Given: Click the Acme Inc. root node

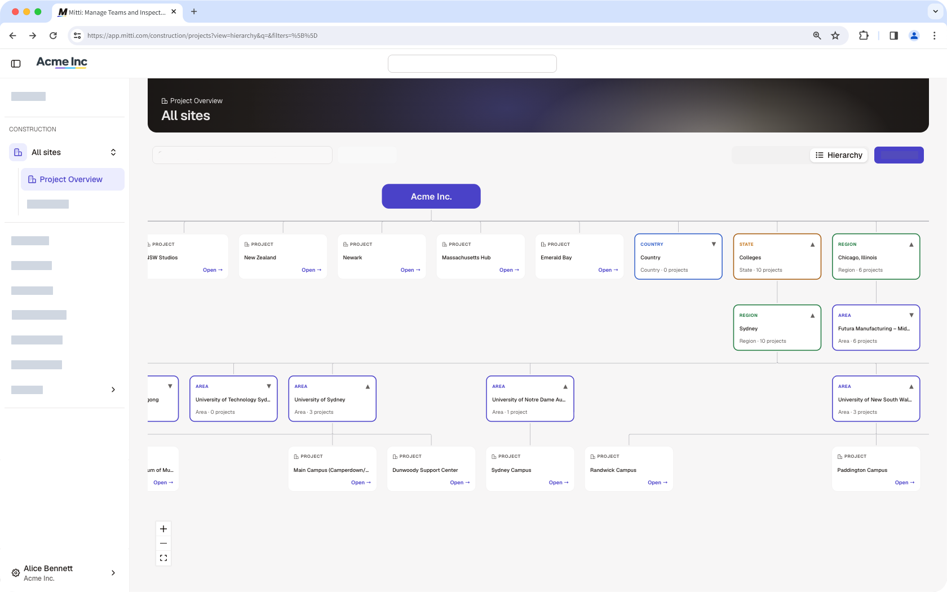Looking at the screenshot, I should [x=431, y=196].
